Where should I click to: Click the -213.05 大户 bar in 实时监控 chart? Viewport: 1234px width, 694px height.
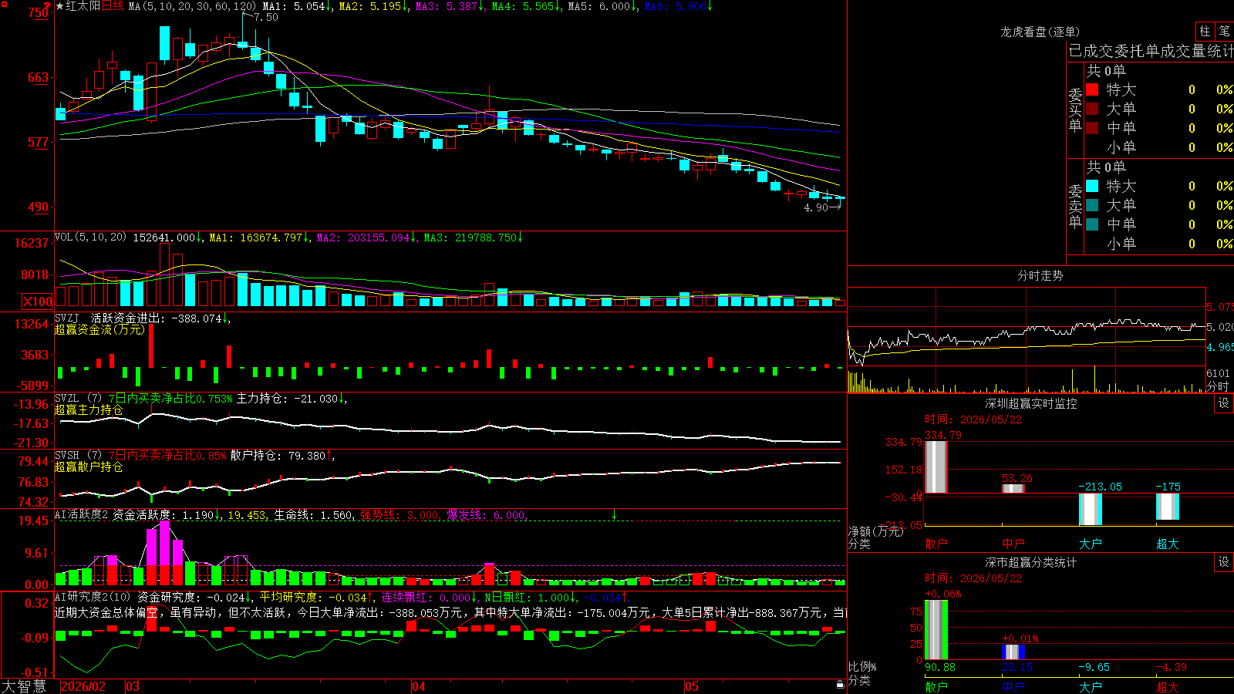click(1091, 509)
